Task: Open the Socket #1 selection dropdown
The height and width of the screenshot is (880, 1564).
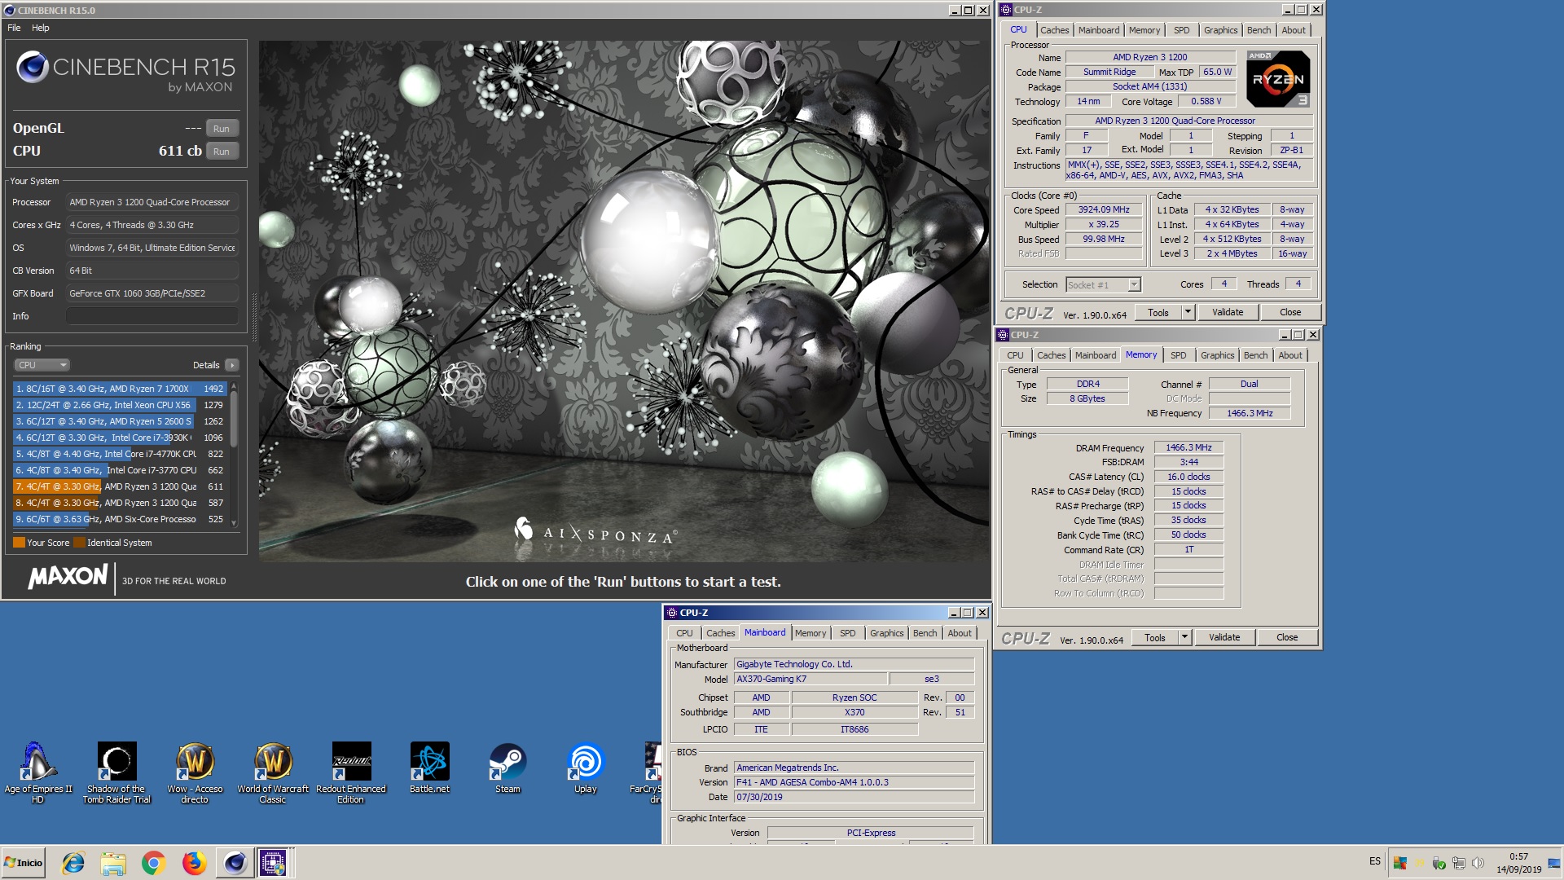Action: coord(1104,285)
